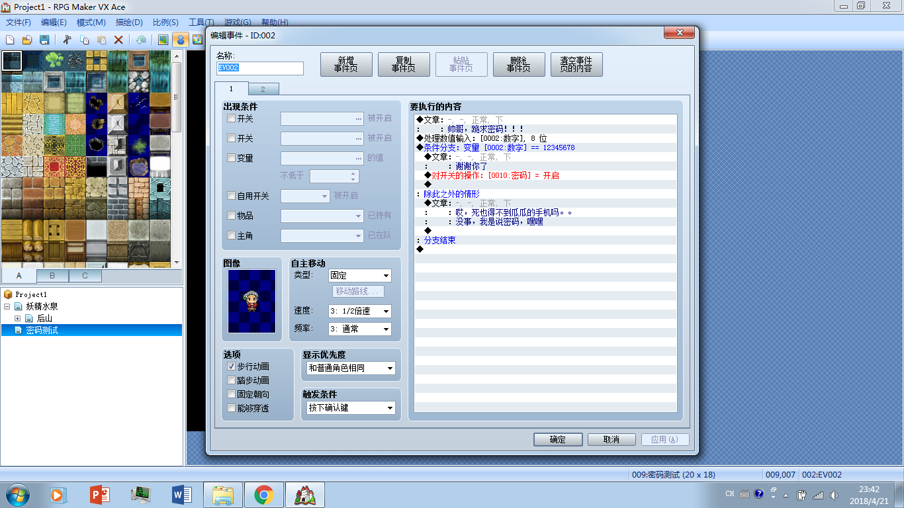Open Chrome from the taskbar
Viewport: 904px width, 508px height.
(264, 494)
